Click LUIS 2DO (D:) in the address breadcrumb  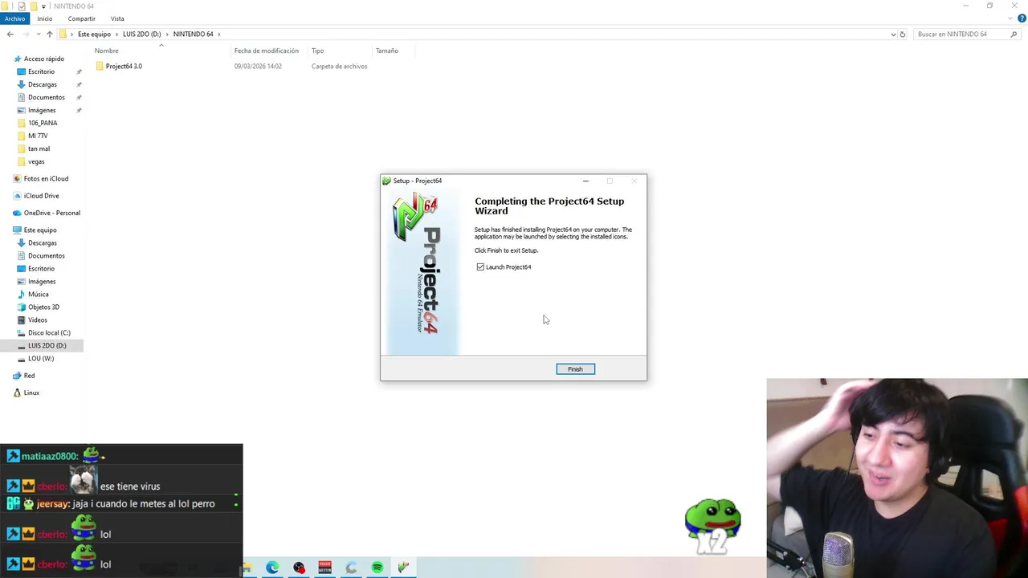pyautogui.click(x=141, y=35)
